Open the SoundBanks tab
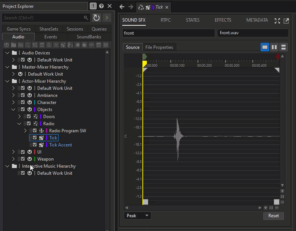This screenshot has height=231, width=296. coord(89,37)
